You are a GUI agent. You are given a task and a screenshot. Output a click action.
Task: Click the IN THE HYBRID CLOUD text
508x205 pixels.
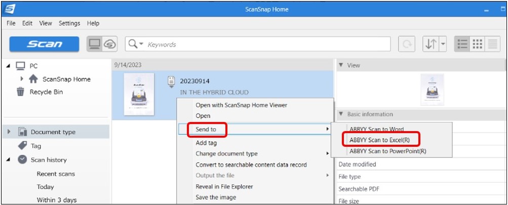(214, 92)
